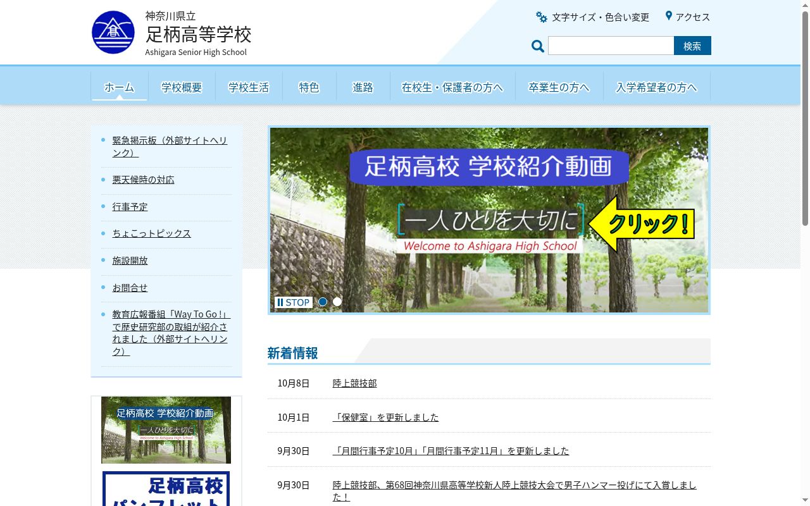This screenshot has width=810, height=506.
Task: Open 「保健室」を更新しました news link
Action: click(x=385, y=417)
